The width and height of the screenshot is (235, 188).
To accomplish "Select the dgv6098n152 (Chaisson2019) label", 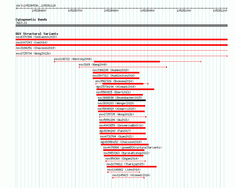I will pyautogui.click(x=121, y=142).
